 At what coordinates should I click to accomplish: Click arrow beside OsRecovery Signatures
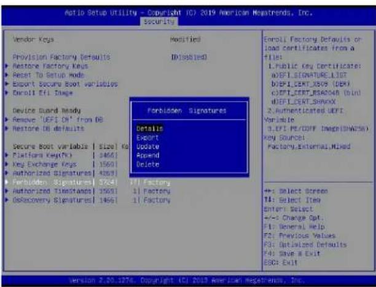pos(7,200)
